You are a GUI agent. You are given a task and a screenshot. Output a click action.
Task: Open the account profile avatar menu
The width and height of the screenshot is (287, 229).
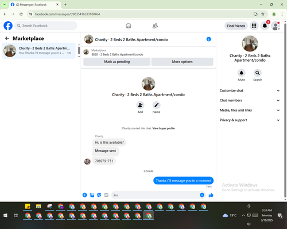(276, 26)
